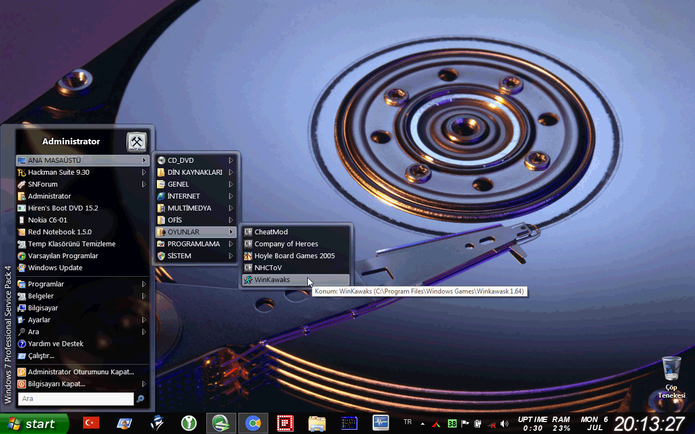The height and width of the screenshot is (434, 695).
Task: Click the Start button
Action: pyautogui.click(x=34, y=424)
